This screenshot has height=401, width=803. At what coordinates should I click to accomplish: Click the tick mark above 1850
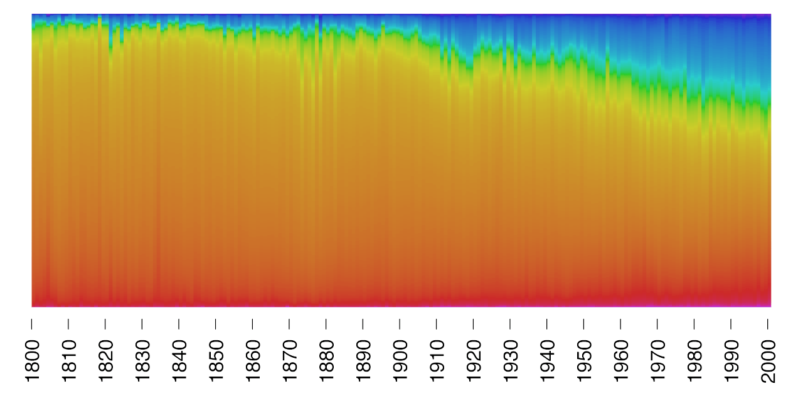[x=215, y=323]
